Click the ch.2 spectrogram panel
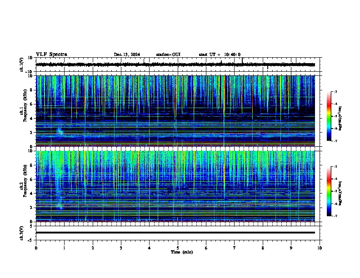The image size is (360, 278). point(175,186)
